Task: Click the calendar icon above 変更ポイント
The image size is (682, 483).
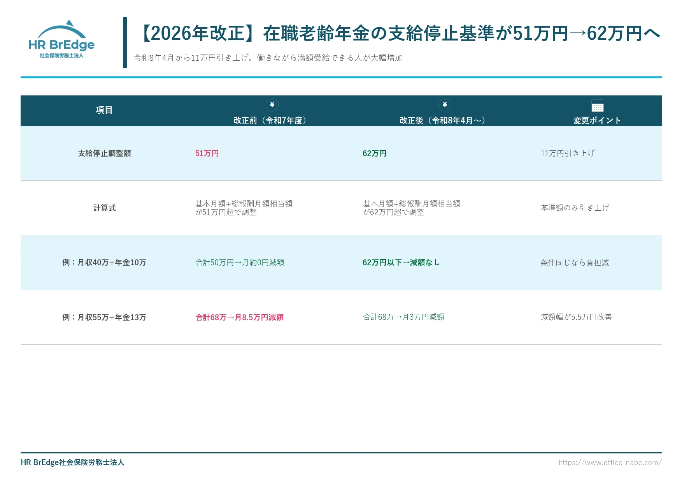Action: 597,106
